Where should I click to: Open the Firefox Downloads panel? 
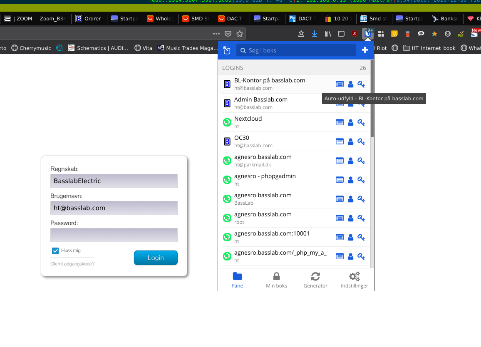click(315, 34)
